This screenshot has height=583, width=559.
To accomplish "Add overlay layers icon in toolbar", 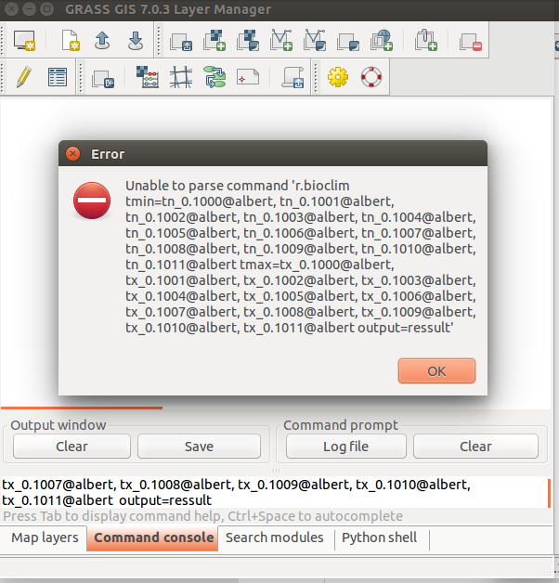I will click(348, 41).
